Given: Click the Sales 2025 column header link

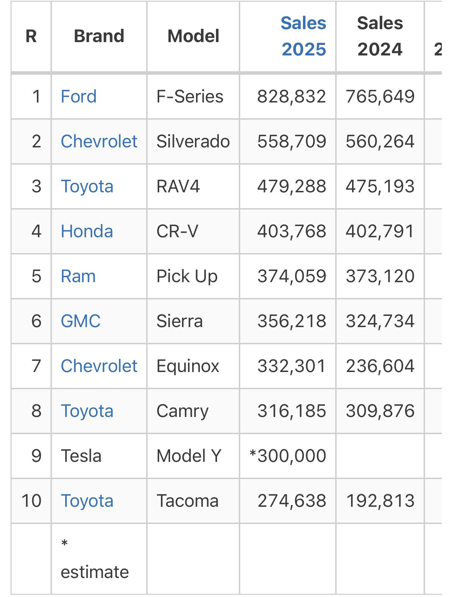Looking at the screenshot, I should (303, 36).
